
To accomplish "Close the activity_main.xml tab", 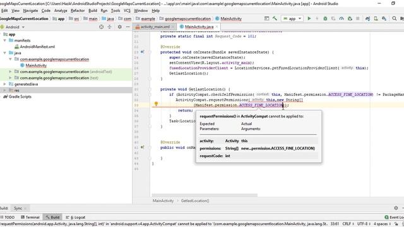I will click(x=173, y=26).
